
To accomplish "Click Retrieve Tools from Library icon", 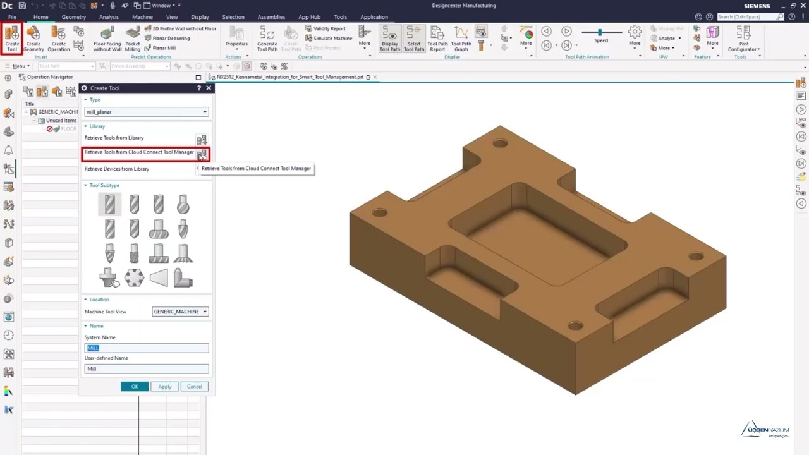I will 202,140.
